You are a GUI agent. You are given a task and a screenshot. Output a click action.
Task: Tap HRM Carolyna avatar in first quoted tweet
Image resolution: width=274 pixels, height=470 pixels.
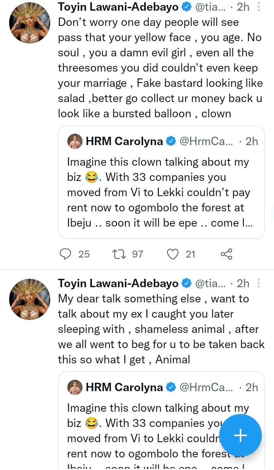coord(75,142)
